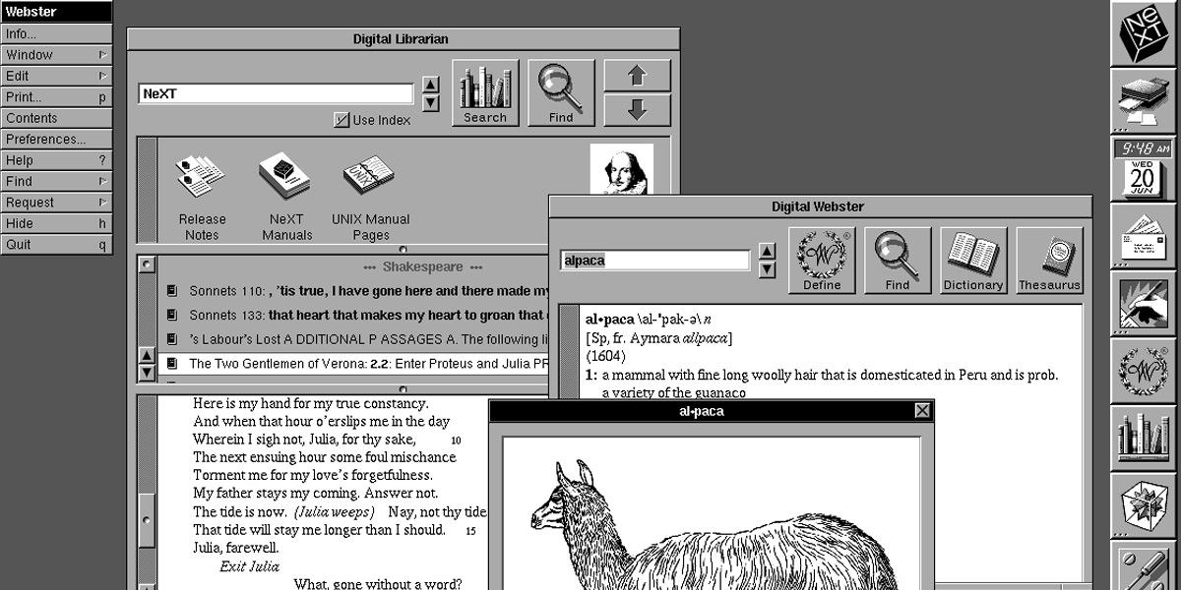Click the Shakespeare text pane scrollbar knob
This screenshot has height=590, width=1181.
147,520
